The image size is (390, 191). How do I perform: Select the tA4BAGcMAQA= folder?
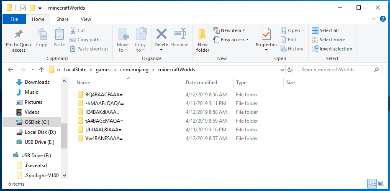(x=104, y=121)
